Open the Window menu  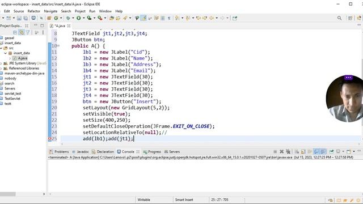(x=105, y=11)
